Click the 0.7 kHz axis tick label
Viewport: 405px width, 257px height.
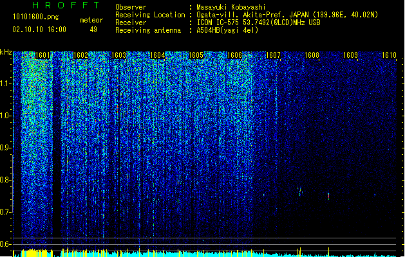pos(5,212)
